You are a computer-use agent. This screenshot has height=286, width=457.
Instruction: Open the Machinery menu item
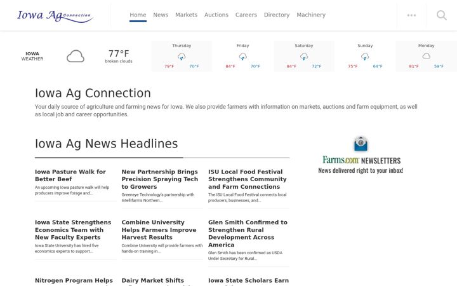(x=311, y=15)
